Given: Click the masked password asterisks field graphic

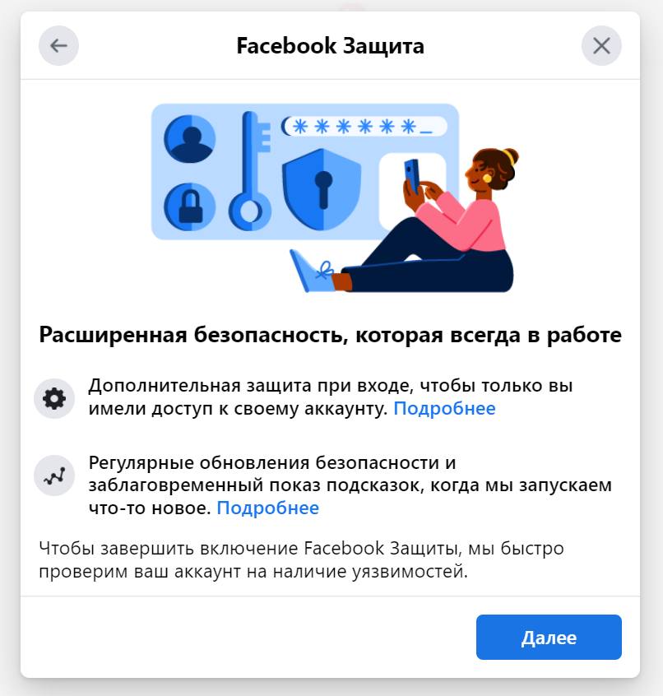Looking at the screenshot, I should [364, 127].
